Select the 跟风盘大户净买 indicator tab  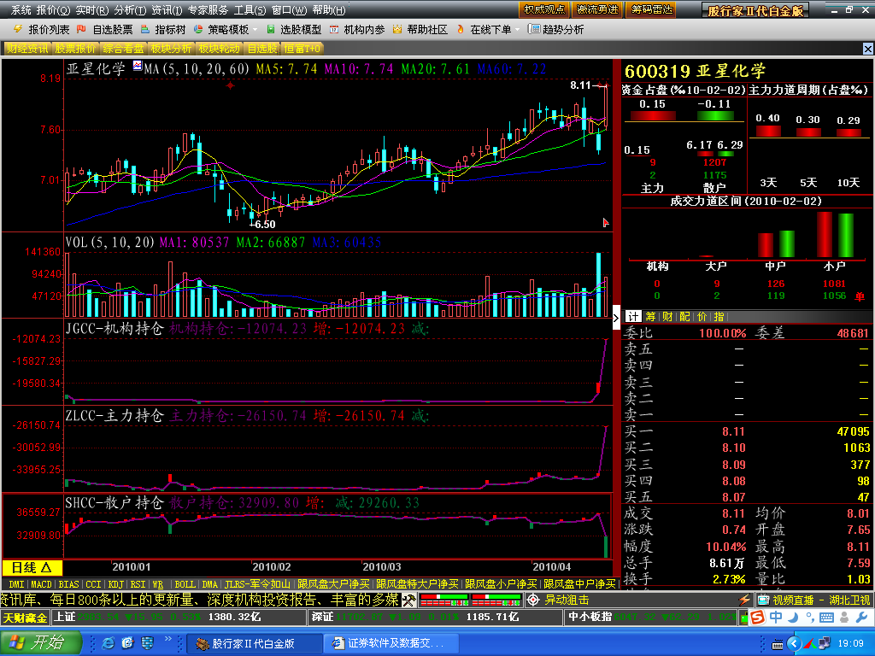(x=333, y=584)
